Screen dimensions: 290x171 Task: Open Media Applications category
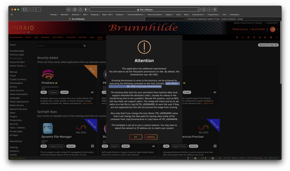pos(19,102)
